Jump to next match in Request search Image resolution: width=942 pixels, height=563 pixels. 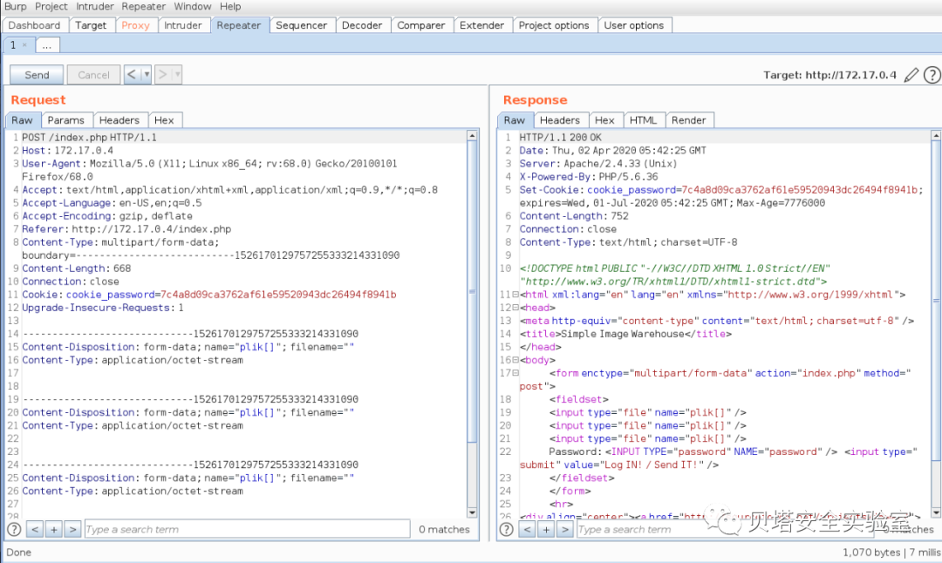click(x=72, y=529)
